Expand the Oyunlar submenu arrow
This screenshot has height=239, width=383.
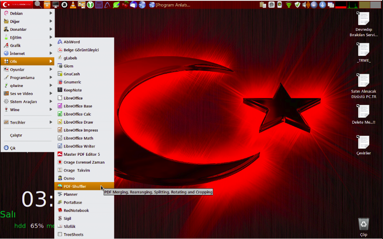click(x=51, y=70)
